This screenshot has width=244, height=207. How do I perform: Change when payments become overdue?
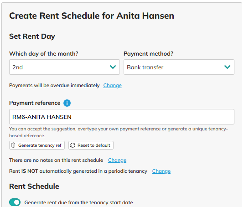coord(112,85)
